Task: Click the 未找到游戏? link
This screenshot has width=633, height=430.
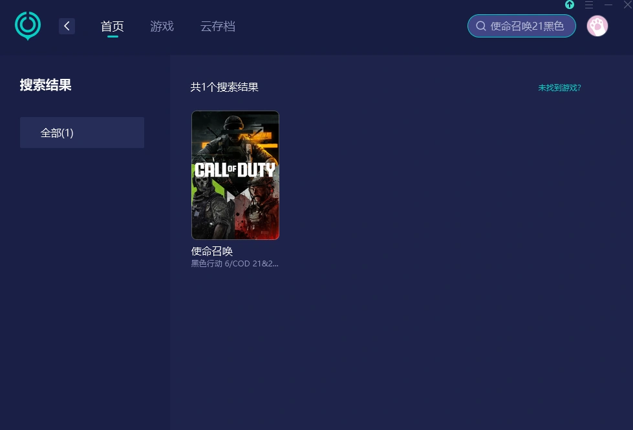Action: [x=559, y=87]
